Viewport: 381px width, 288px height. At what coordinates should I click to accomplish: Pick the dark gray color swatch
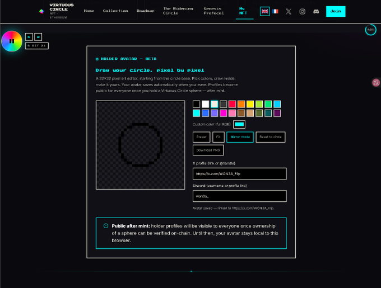[x=224, y=104]
